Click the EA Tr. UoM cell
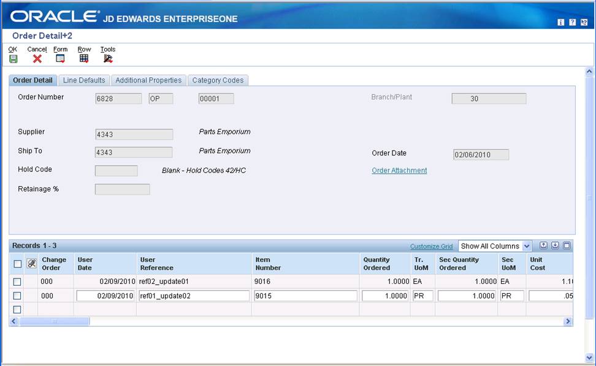596x366 pixels. pos(422,282)
